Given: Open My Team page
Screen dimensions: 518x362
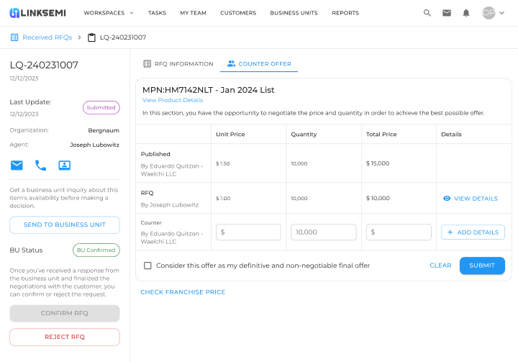Looking at the screenshot, I should (193, 13).
